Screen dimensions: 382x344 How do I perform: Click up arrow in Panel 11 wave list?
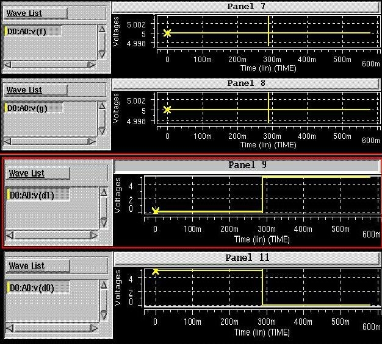pos(104,285)
